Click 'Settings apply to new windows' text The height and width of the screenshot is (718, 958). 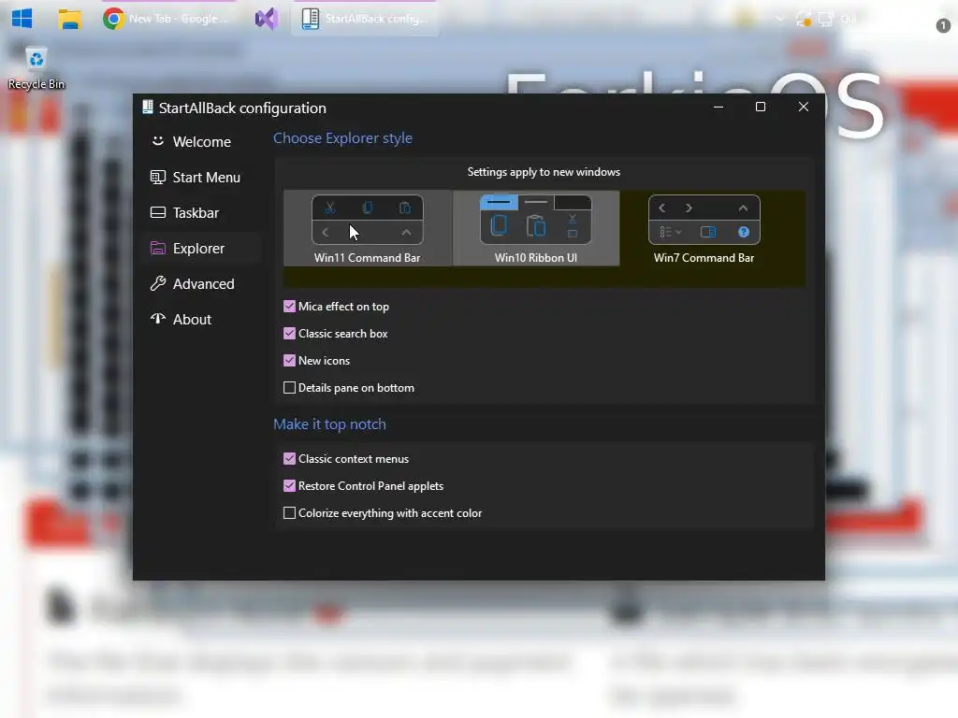pyautogui.click(x=544, y=172)
